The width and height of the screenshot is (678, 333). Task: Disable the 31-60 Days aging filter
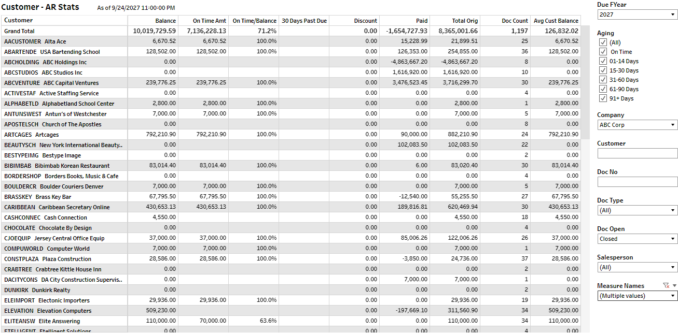[x=603, y=80]
